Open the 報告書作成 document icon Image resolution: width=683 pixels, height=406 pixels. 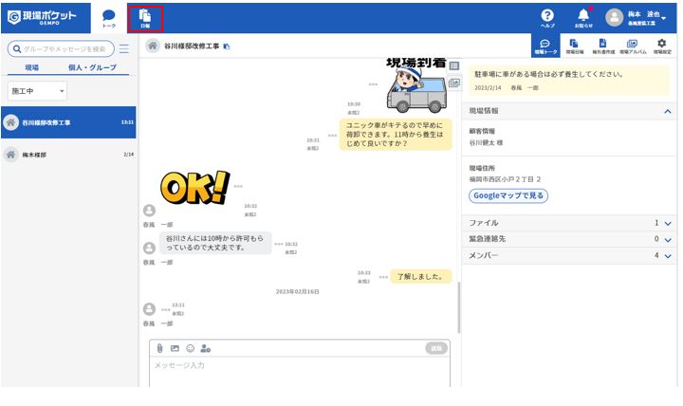coord(603,46)
